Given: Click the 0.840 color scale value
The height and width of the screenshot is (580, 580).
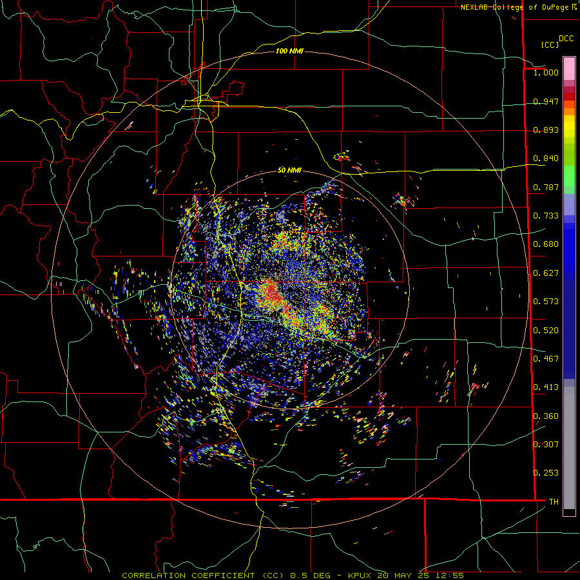Looking at the screenshot, I should [x=546, y=159].
